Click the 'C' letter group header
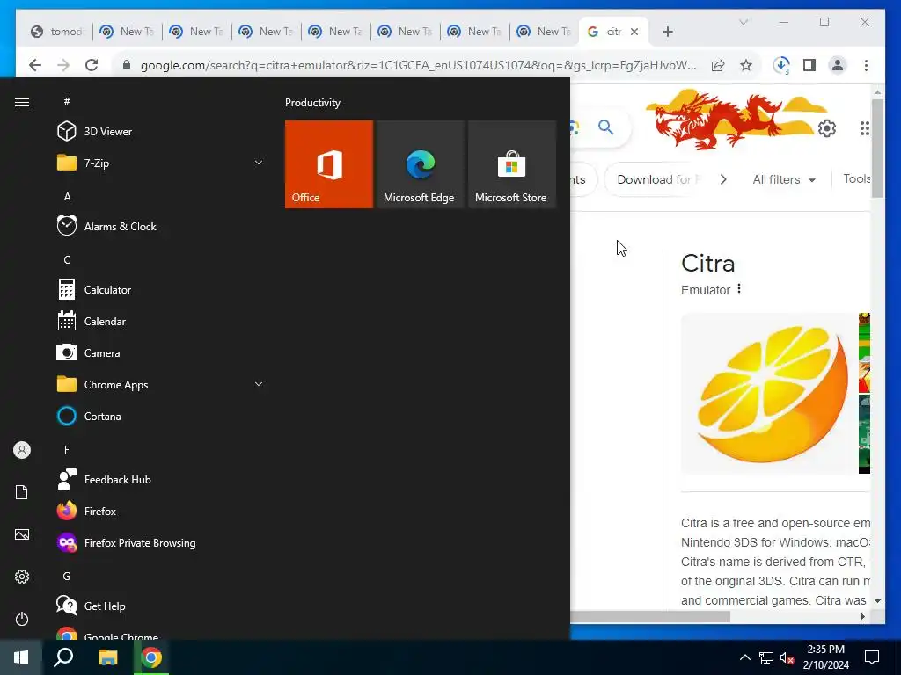901x675 pixels. pyautogui.click(x=67, y=260)
